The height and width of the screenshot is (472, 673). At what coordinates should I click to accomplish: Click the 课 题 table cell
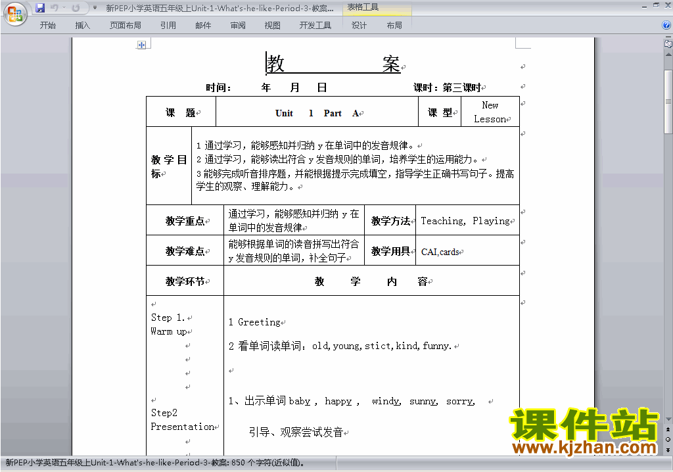pos(181,112)
